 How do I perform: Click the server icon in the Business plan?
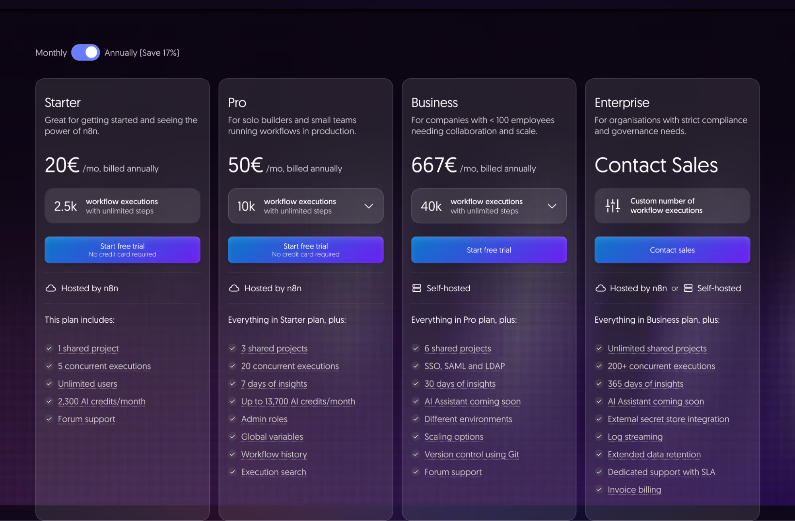[x=416, y=288]
